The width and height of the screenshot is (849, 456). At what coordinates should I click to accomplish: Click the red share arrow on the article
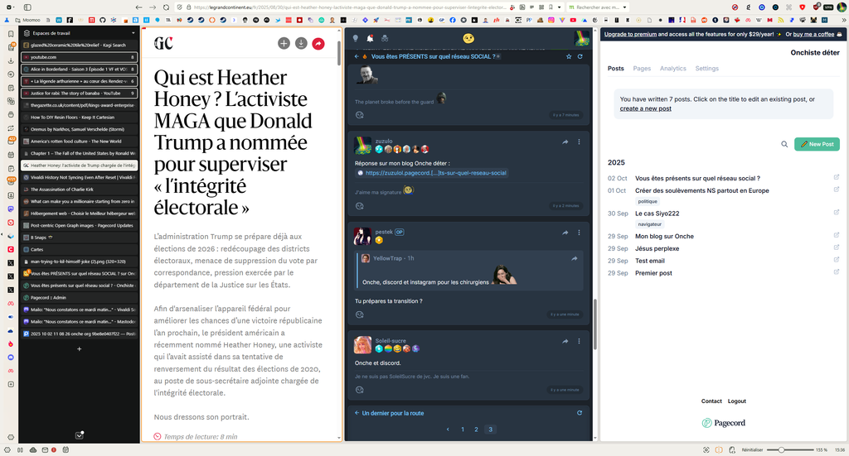[318, 43]
